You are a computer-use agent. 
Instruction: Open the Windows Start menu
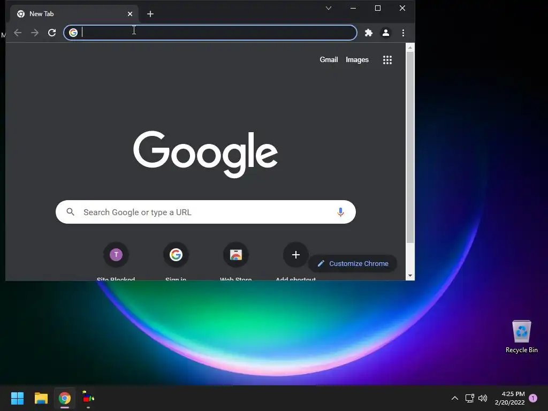tap(17, 398)
